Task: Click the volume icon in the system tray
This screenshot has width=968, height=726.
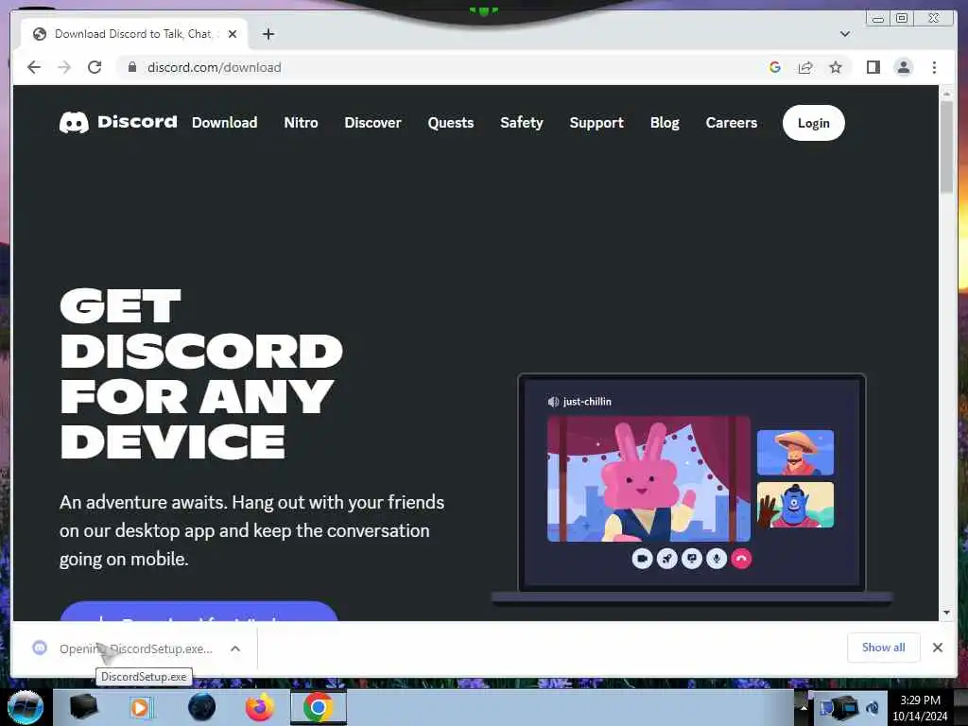Action: click(x=873, y=708)
